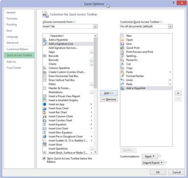The image size is (188, 178).
Task: Click the commands list scroll down arrow
Action: click(95, 152)
